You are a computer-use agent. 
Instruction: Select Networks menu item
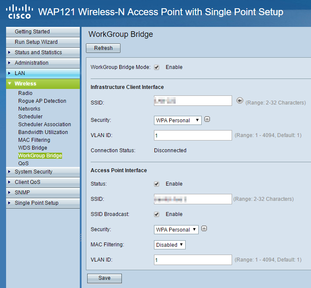pos(29,109)
